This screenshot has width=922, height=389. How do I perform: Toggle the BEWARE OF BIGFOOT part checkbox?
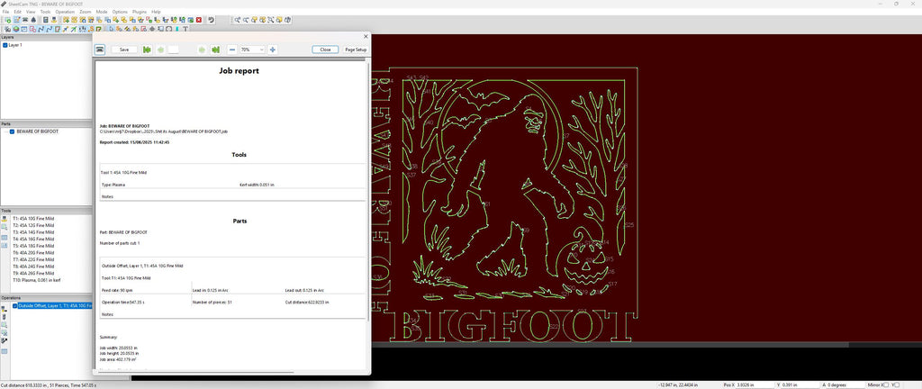[x=12, y=131]
